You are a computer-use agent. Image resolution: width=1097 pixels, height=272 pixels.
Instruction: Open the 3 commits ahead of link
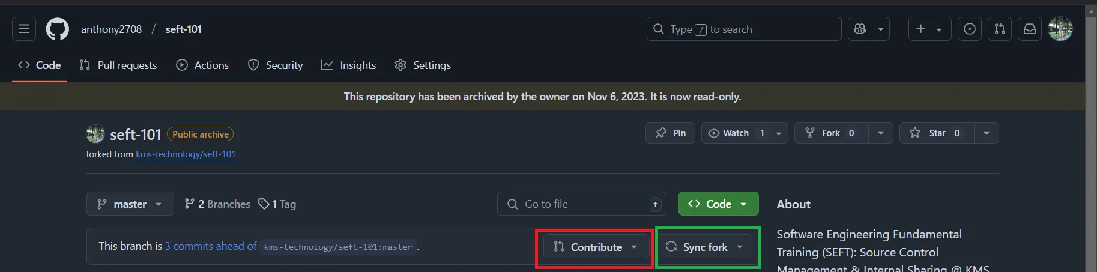[x=211, y=246]
